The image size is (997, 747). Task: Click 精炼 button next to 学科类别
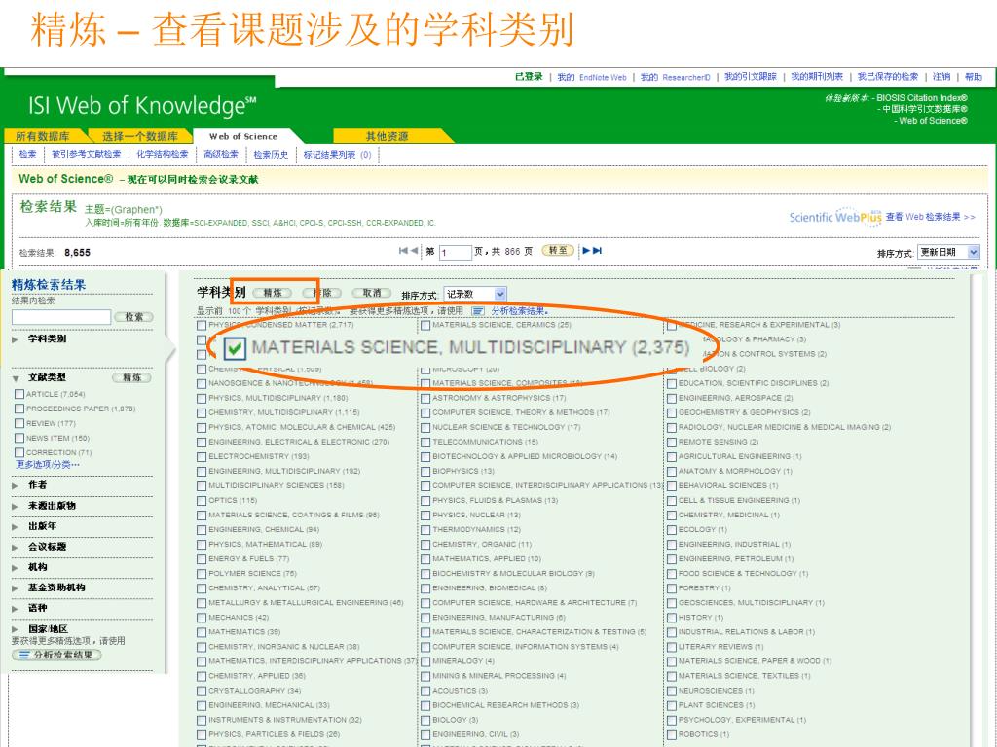click(x=273, y=293)
